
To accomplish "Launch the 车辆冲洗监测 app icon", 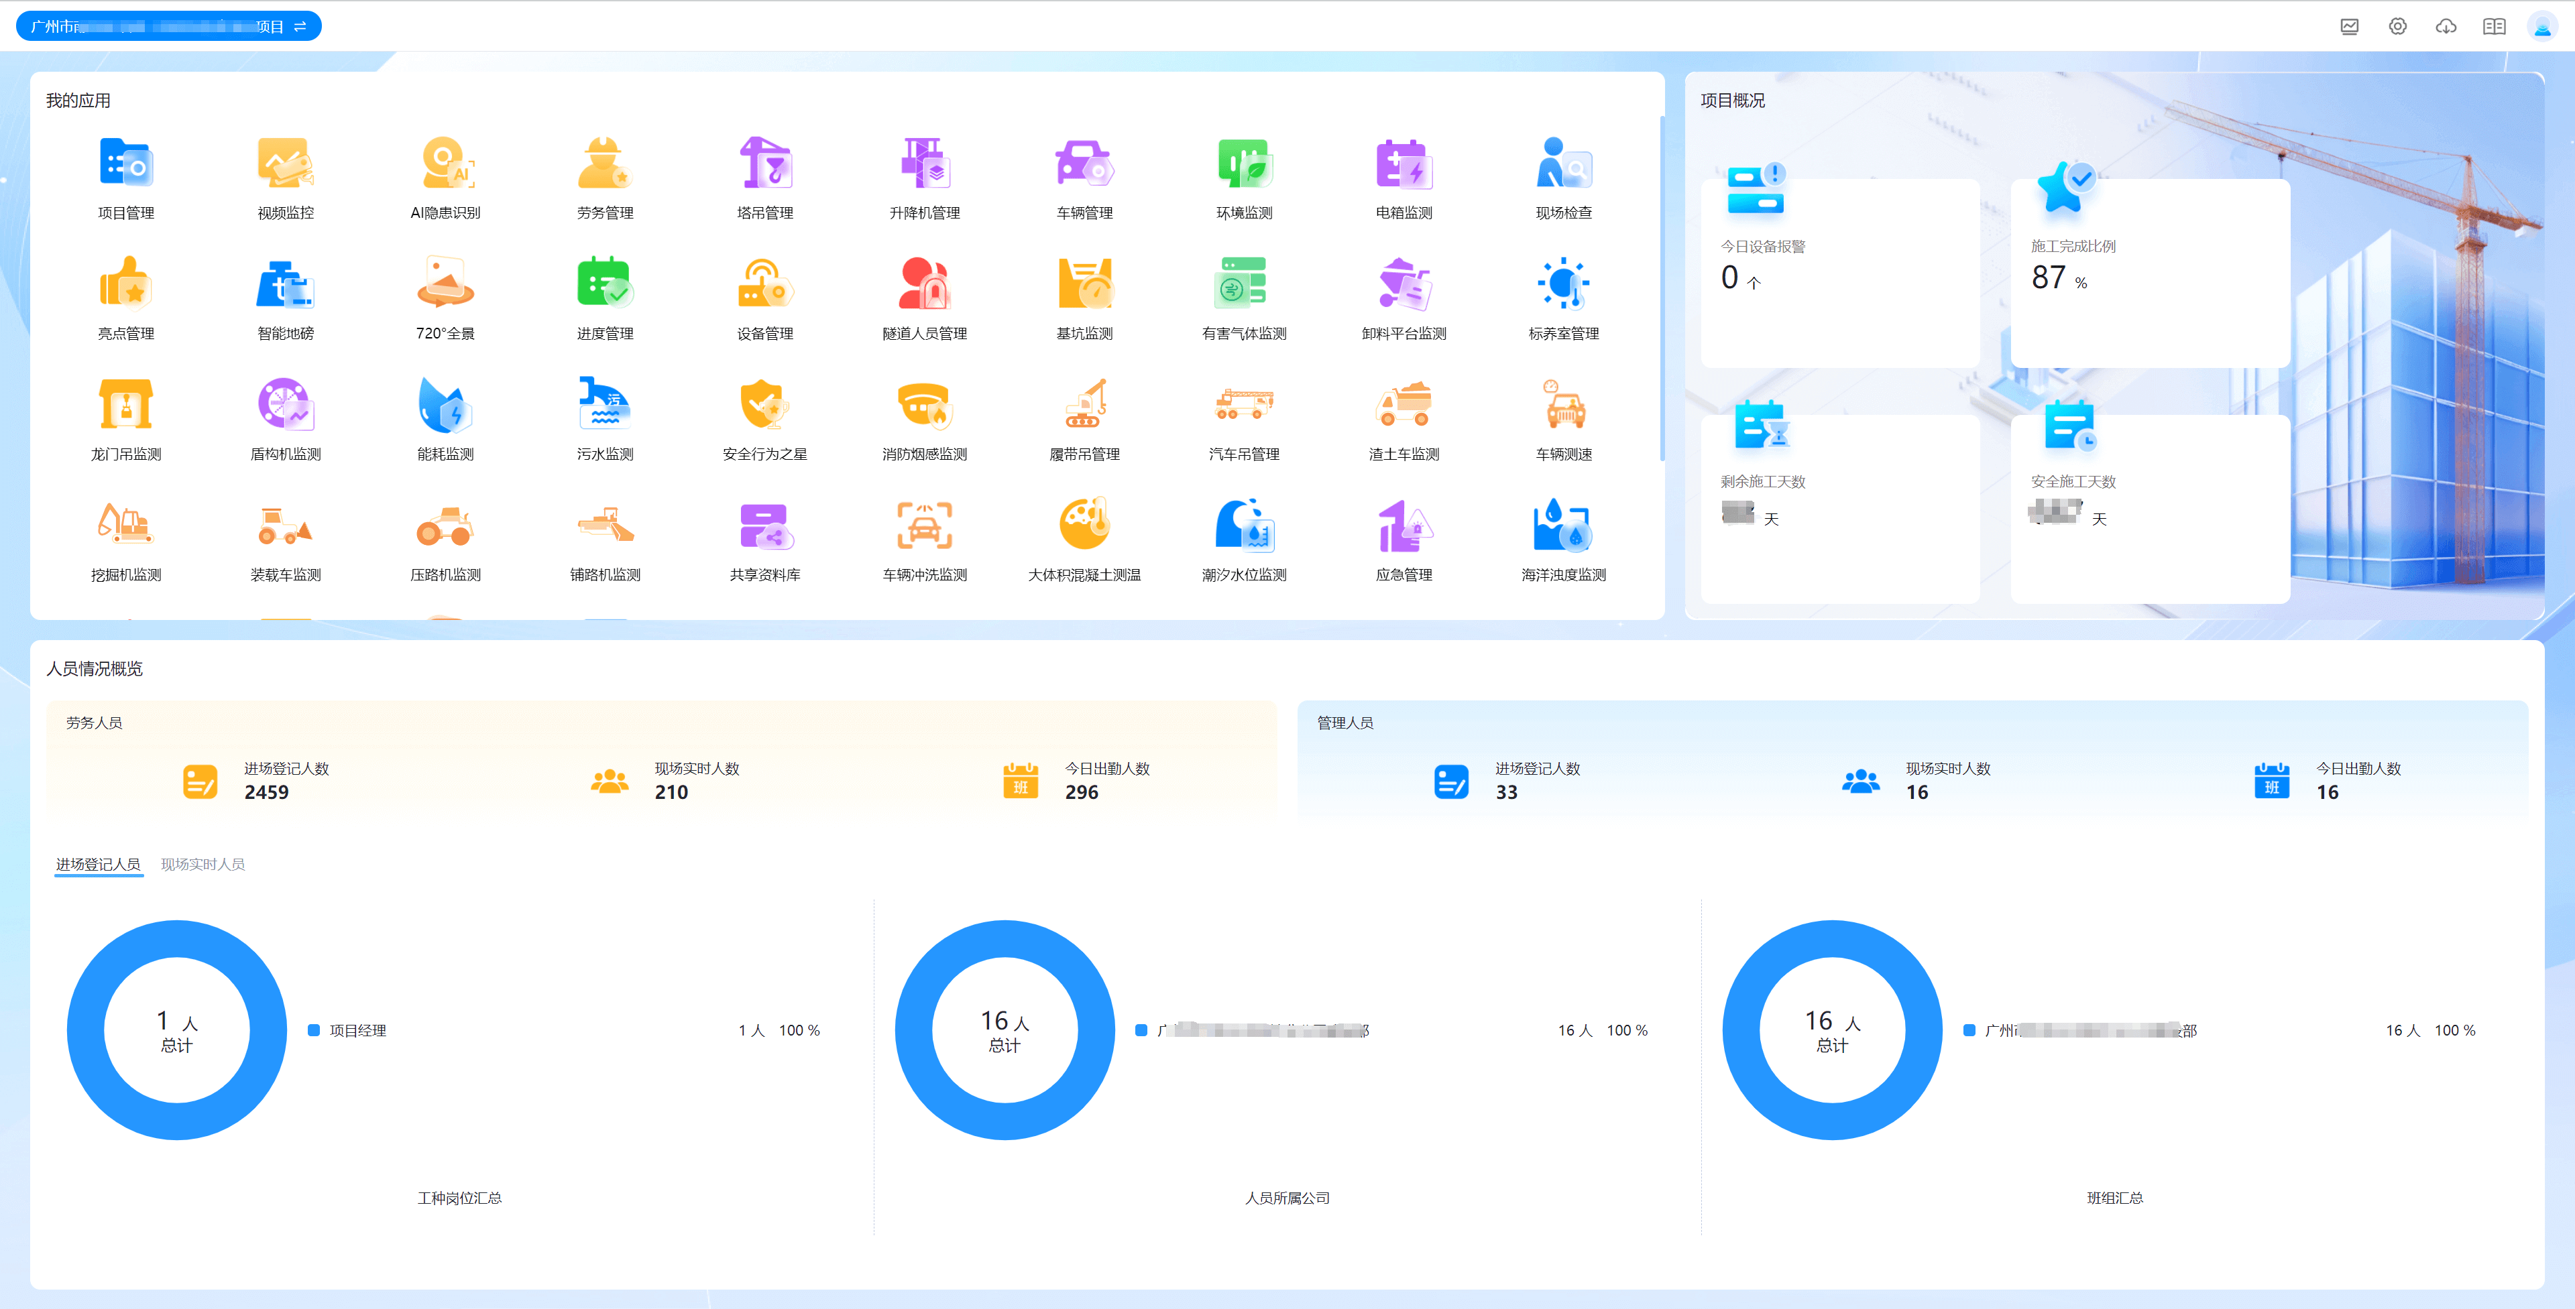I will (x=925, y=527).
